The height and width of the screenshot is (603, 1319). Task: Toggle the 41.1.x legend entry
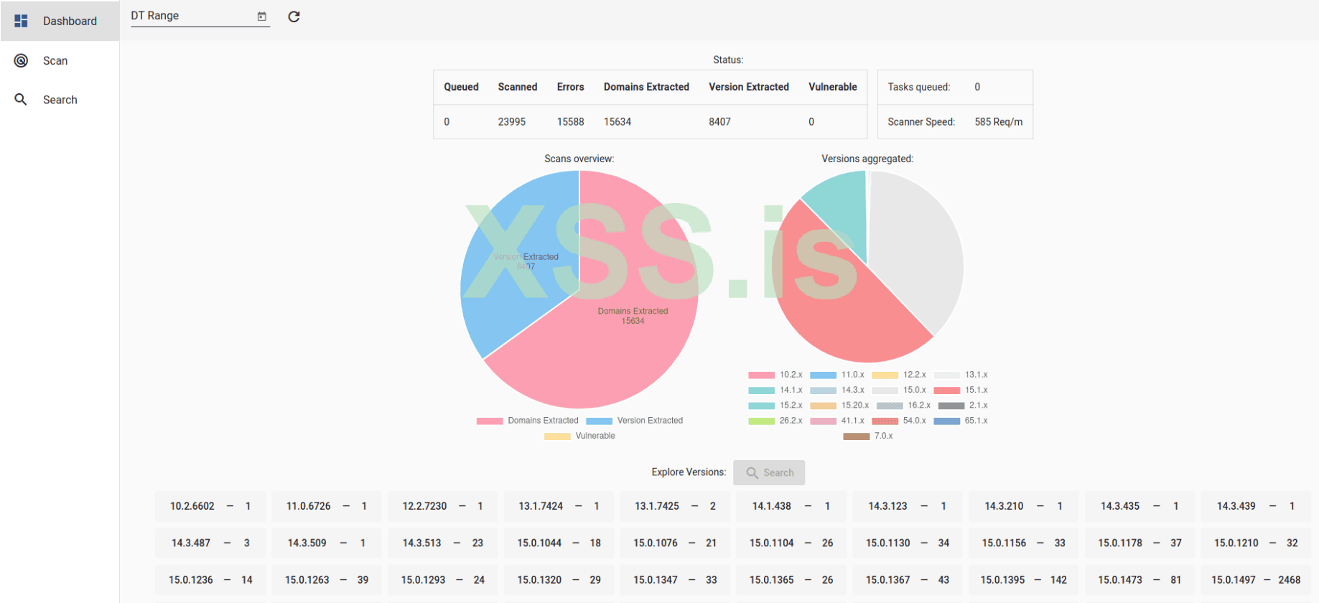pos(837,421)
